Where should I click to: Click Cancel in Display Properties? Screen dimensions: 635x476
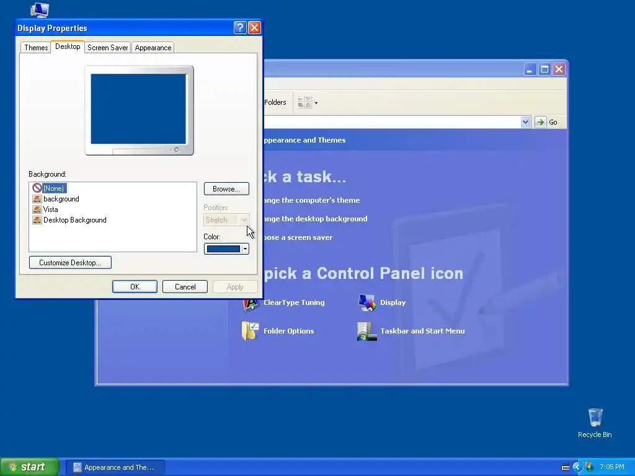coord(185,286)
